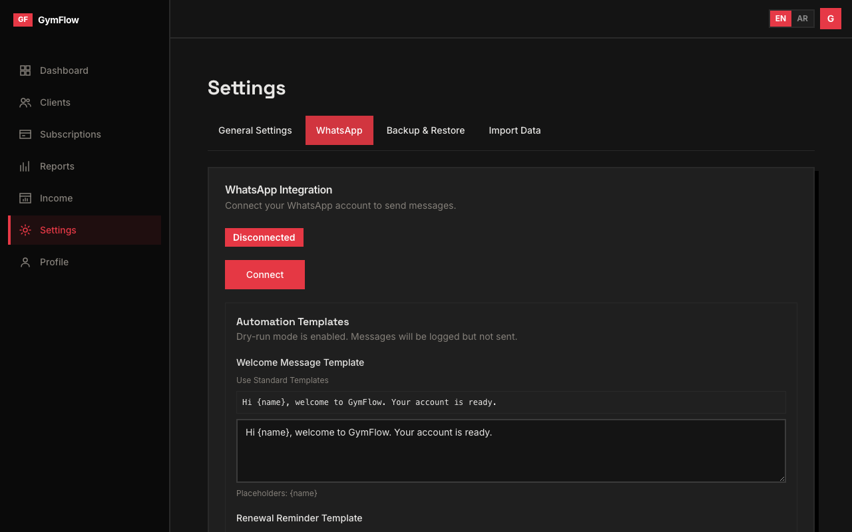The width and height of the screenshot is (852, 532).
Task: Click the Dashboard grid icon
Action: (25, 70)
